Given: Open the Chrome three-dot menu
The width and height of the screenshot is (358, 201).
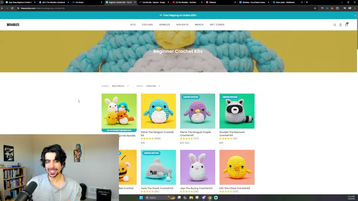Looking at the screenshot, I should [355, 8].
